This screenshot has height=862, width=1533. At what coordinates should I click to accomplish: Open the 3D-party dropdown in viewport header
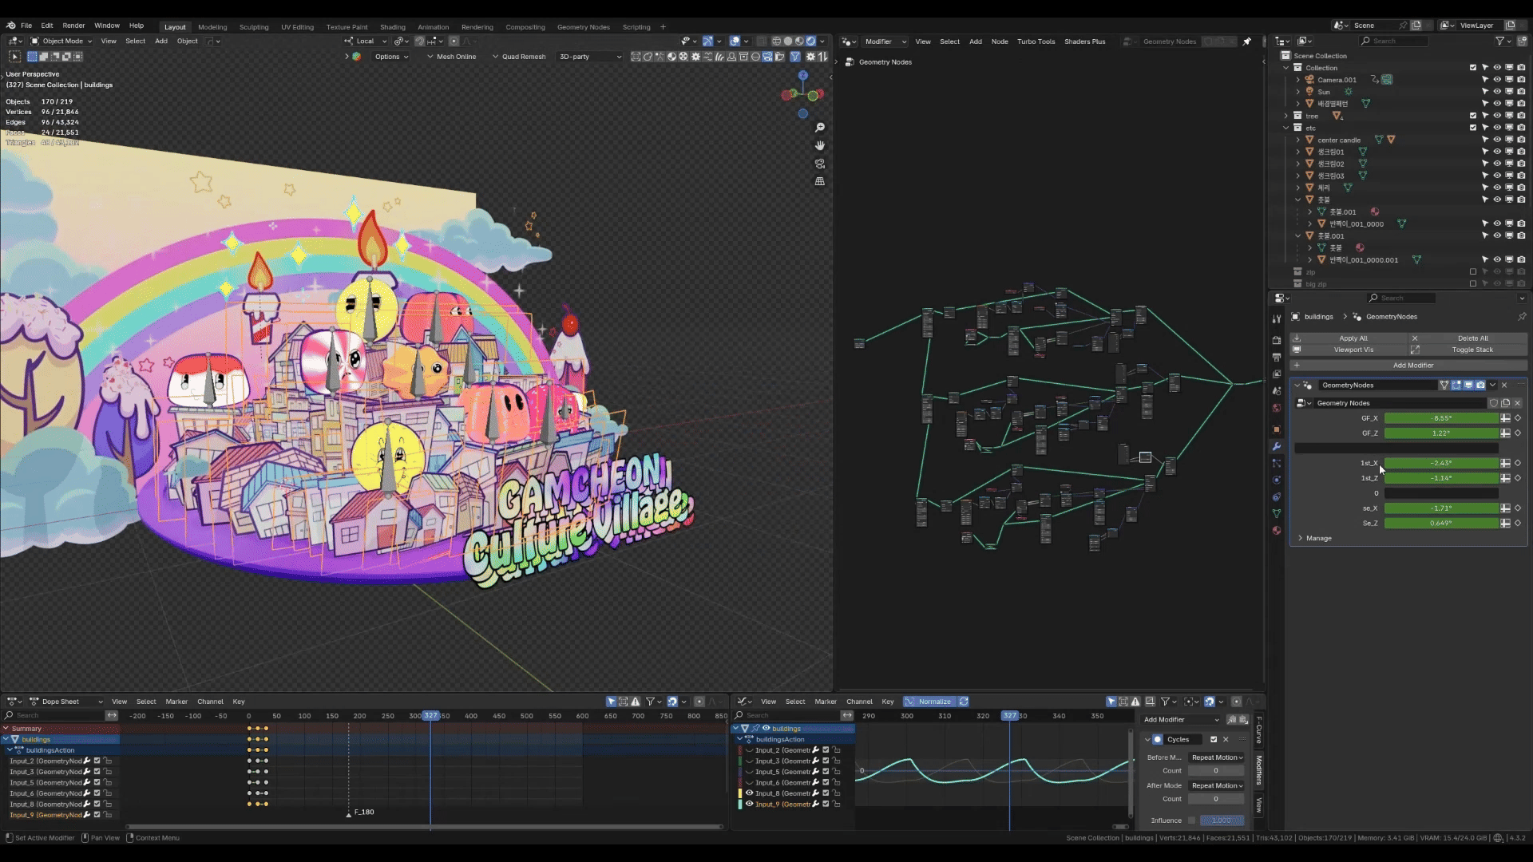pyautogui.click(x=589, y=57)
